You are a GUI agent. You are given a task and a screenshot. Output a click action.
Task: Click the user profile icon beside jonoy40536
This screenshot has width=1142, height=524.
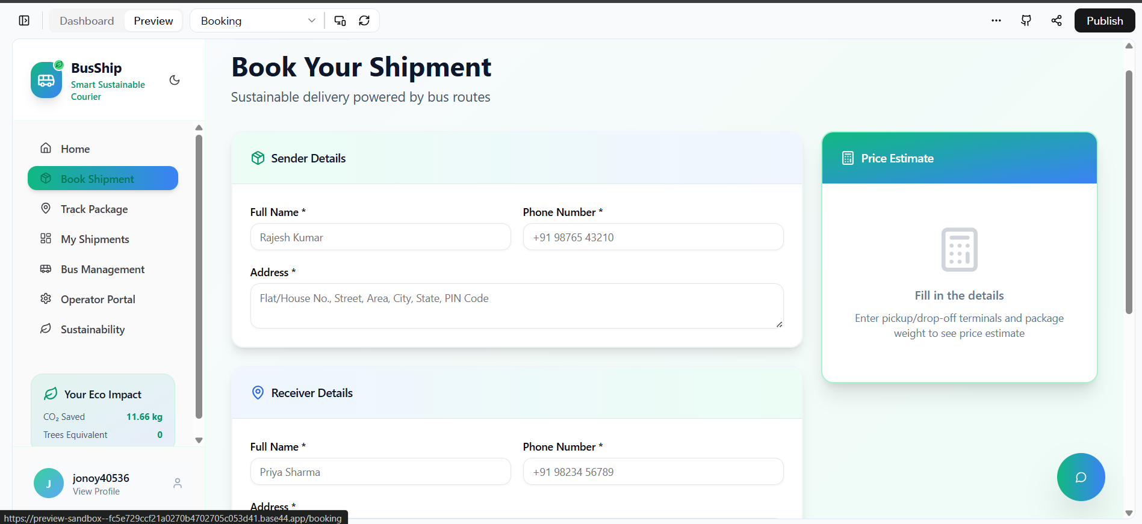click(178, 483)
